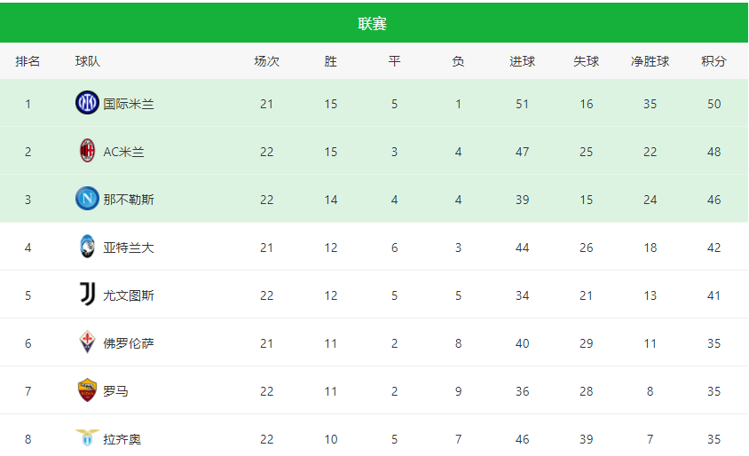
Task: Open the 拉齐奥 team name
Action: tap(122, 439)
